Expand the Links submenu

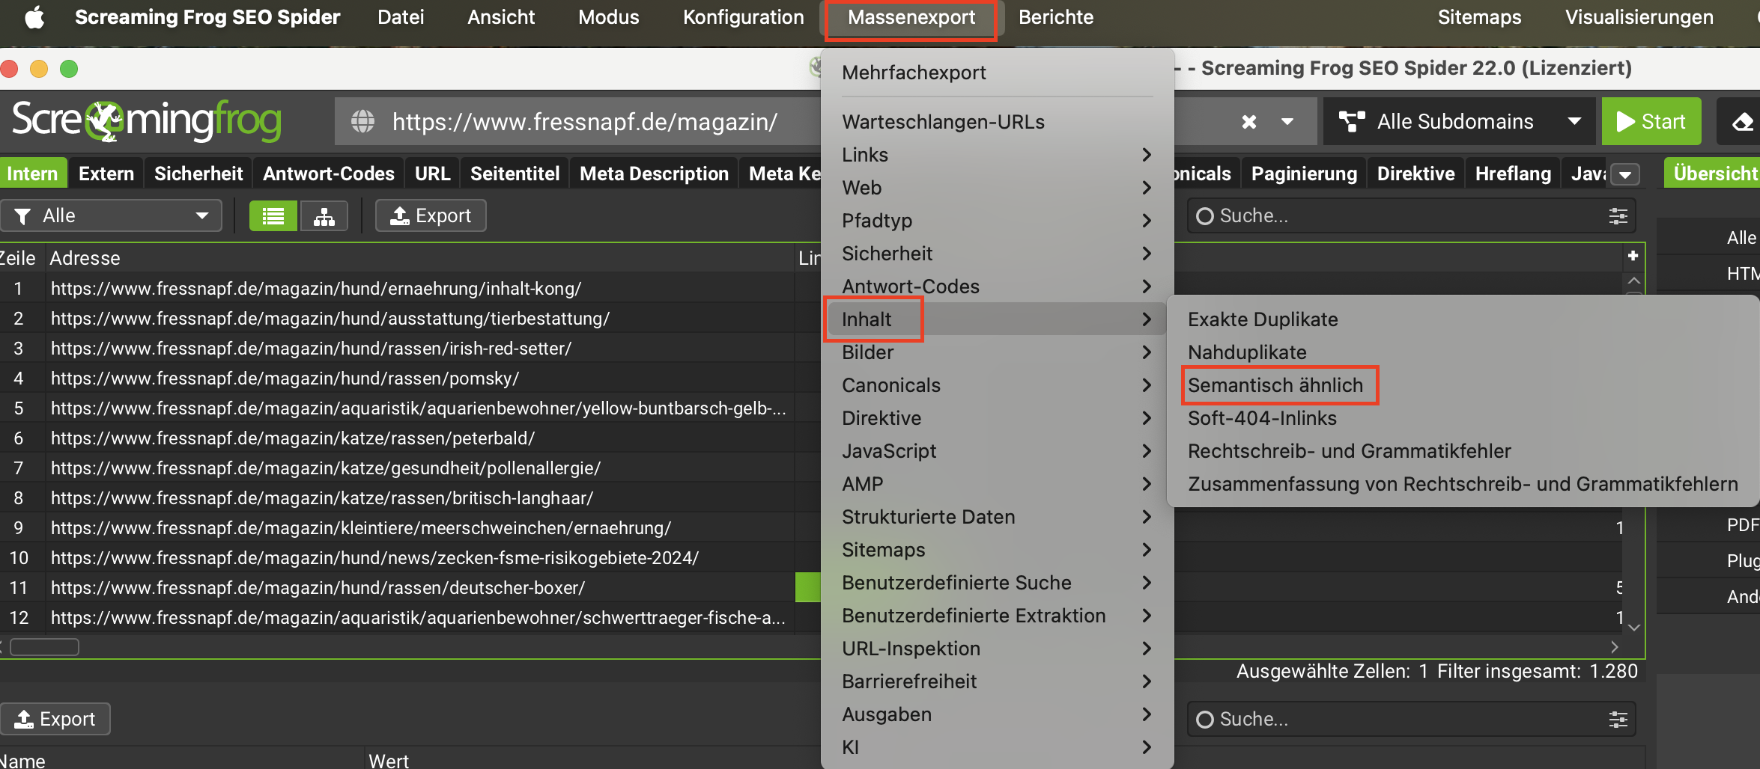pyautogui.click(x=998, y=155)
